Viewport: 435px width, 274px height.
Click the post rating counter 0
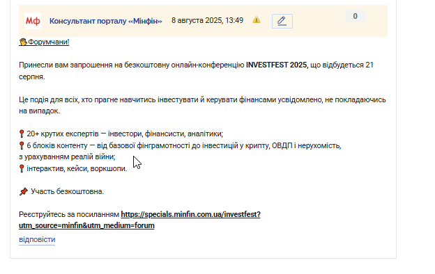coord(356,16)
